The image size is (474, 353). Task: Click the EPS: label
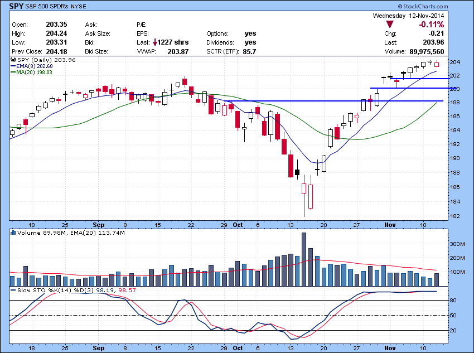pos(142,33)
